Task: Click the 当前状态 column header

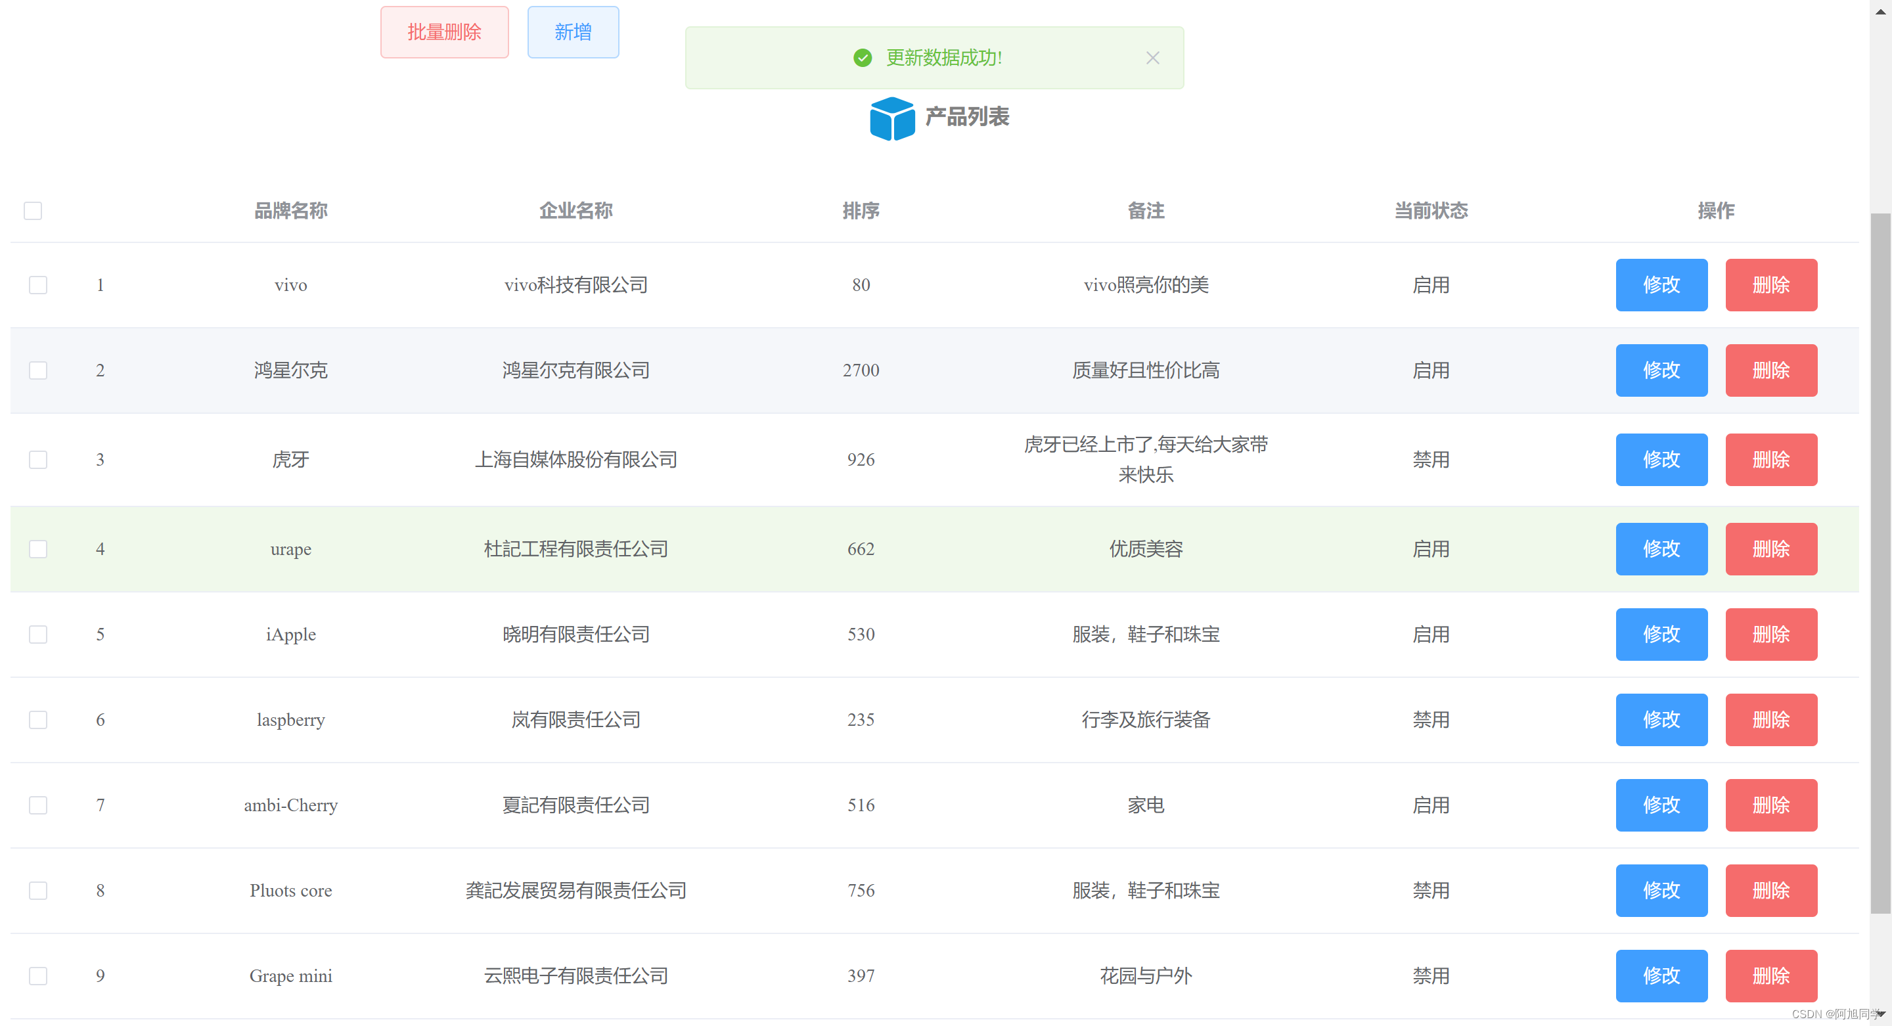Action: [1431, 211]
